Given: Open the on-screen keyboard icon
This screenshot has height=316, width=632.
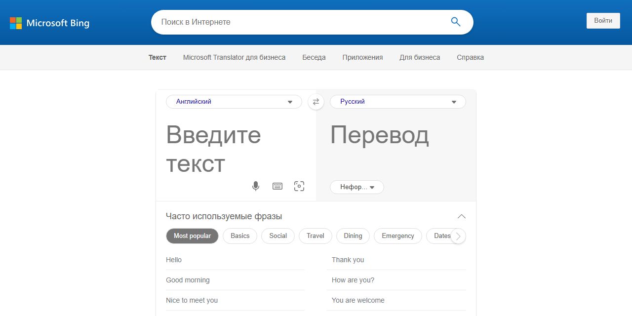Looking at the screenshot, I should (x=277, y=186).
